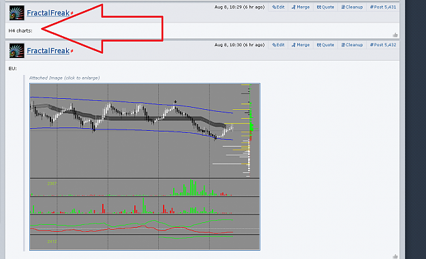Like the EU chart post via thumbs-up
Image resolution: width=426 pixels, height=259 pixels.
[x=395, y=256]
